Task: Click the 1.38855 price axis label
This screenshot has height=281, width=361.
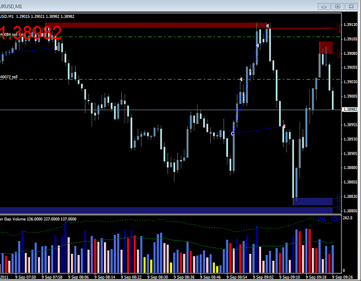Action: tap(351, 182)
